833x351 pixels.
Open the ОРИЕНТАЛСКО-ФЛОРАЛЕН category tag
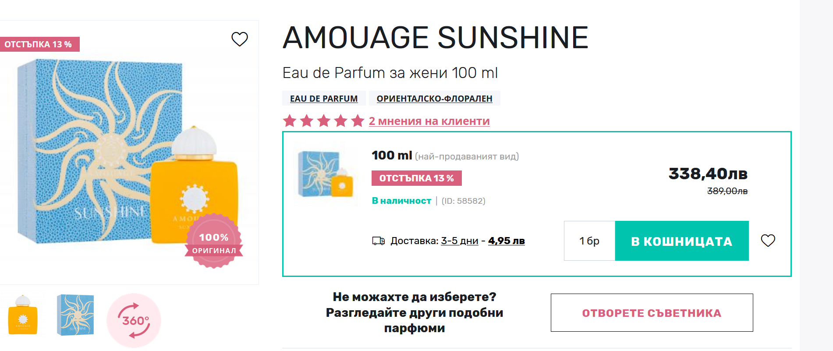(x=434, y=99)
